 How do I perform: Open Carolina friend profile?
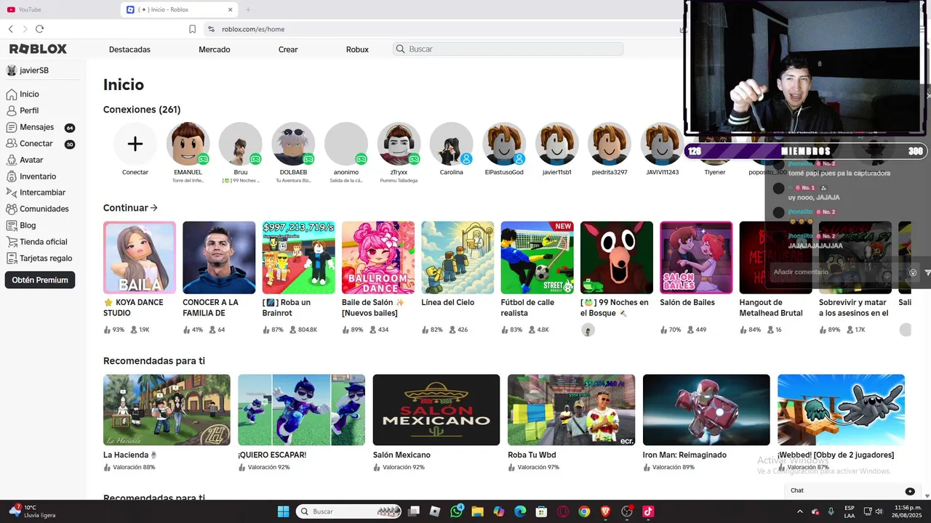(x=451, y=144)
